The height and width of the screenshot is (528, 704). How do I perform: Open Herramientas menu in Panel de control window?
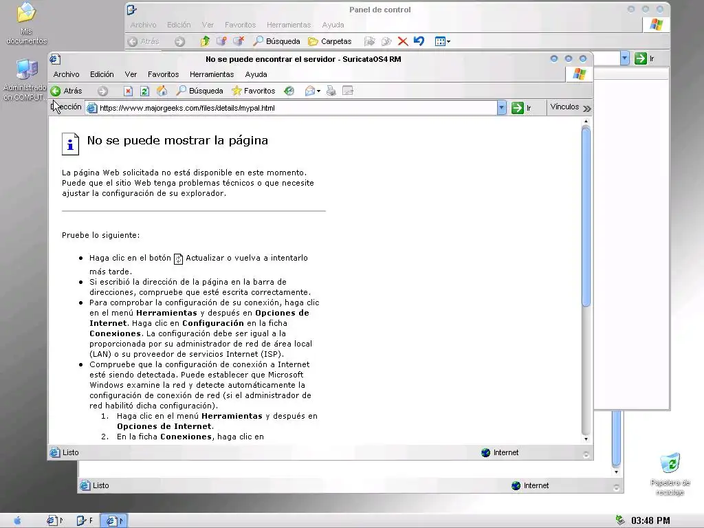pyautogui.click(x=289, y=25)
